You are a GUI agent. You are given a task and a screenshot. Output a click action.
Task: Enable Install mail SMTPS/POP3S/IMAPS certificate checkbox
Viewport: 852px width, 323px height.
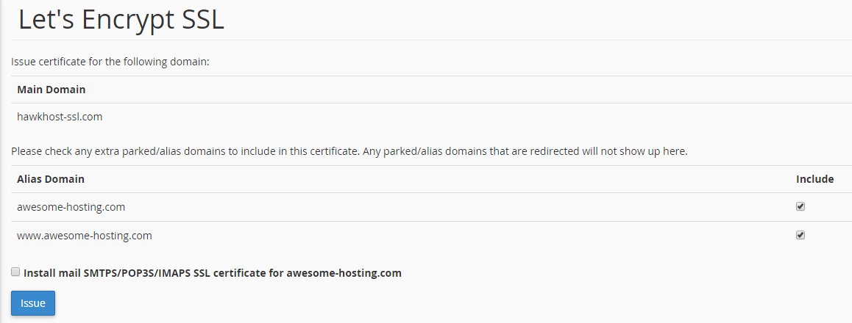[15, 272]
